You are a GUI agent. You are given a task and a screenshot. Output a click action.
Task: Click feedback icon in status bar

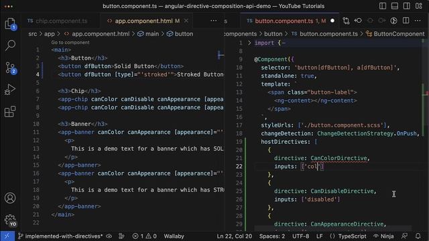[404, 236]
